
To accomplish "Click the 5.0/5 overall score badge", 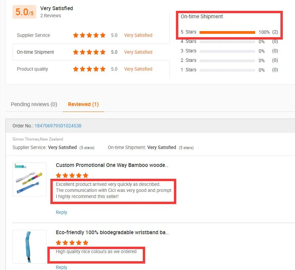I will [24, 12].
